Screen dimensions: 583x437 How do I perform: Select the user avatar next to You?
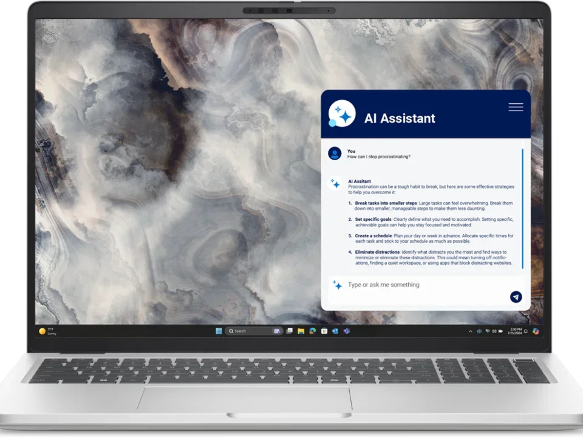tap(335, 153)
